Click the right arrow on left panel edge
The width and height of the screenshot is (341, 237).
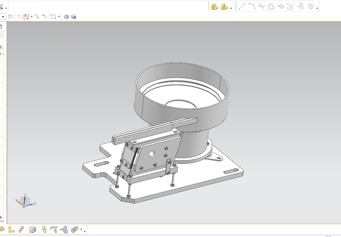(x=1, y=217)
